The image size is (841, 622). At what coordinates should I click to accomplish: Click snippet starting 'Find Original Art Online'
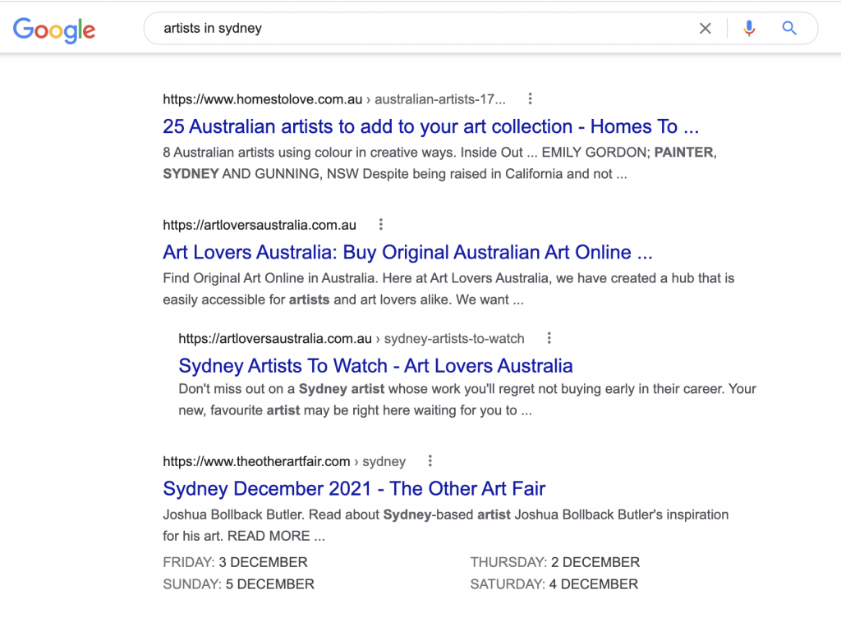[448, 289]
